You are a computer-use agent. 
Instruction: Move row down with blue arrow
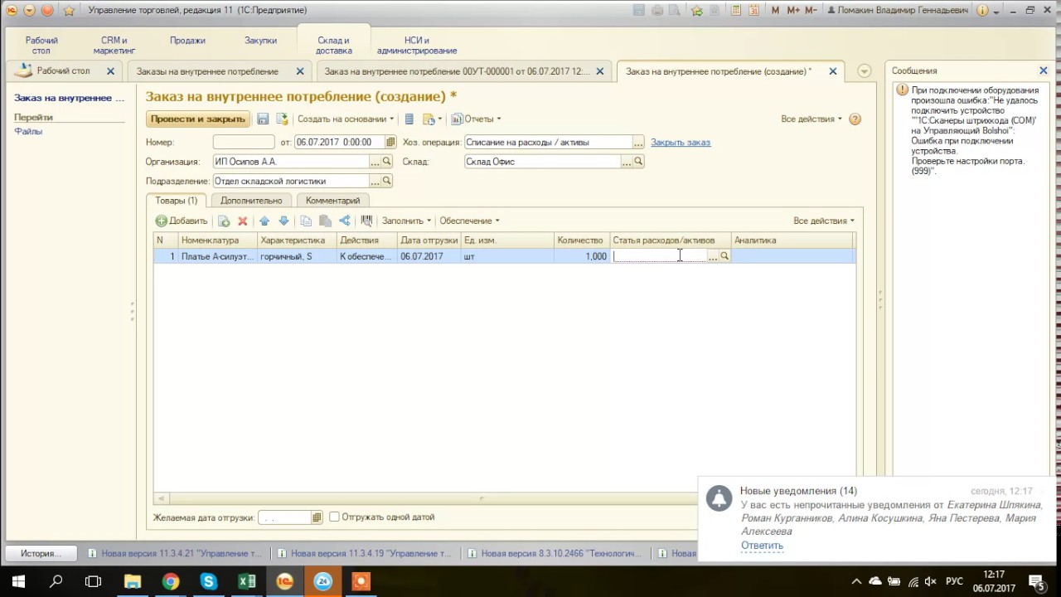(283, 221)
